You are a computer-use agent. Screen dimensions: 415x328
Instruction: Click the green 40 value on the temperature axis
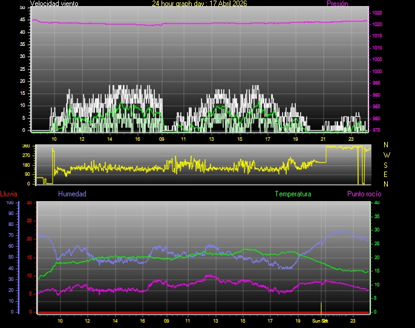point(377,203)
